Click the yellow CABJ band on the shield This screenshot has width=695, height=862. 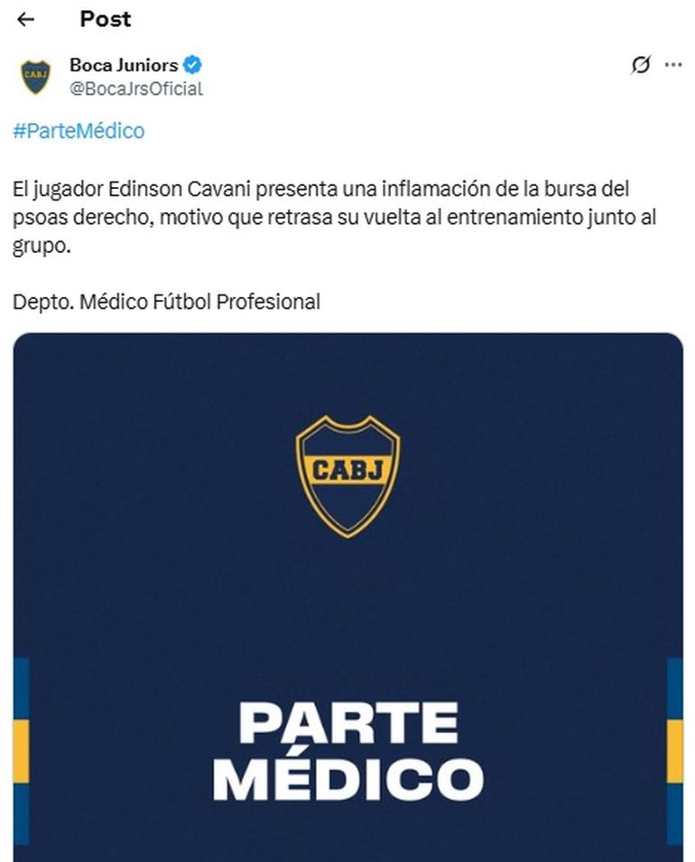click(x=347, y=469)
